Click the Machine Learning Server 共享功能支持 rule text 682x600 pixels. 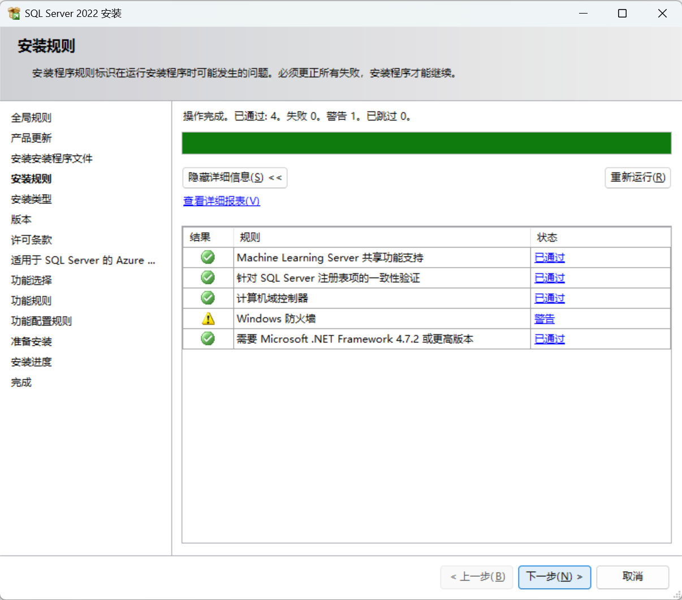tap(330, 258)
